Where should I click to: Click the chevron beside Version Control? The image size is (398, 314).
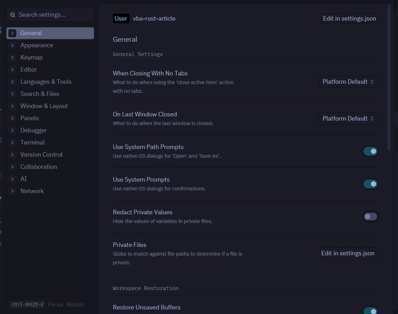click(x=13, y=155)
